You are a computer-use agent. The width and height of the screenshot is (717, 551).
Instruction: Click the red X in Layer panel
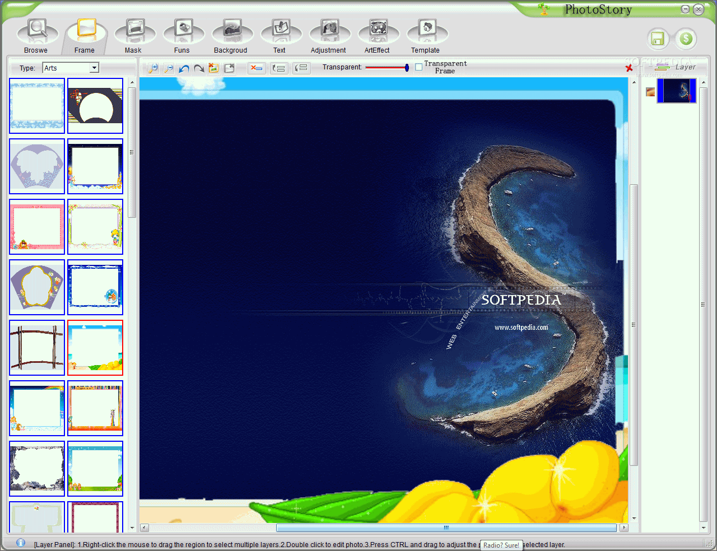tap(629, 68)
